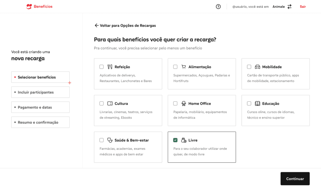This screenshot has height=189, width=321.
Task: Click the switch company arrows icon
Action: coord(289,7)
